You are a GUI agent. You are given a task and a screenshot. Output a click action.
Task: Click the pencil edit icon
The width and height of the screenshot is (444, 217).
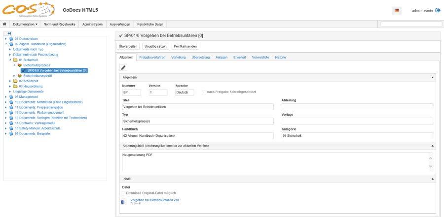tap(123, 67)
